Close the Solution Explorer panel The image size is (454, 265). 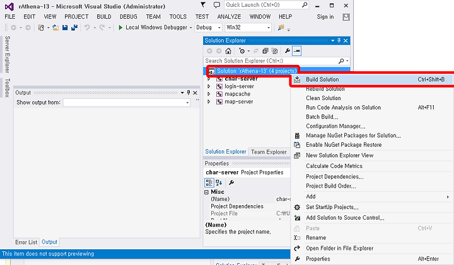346,40
